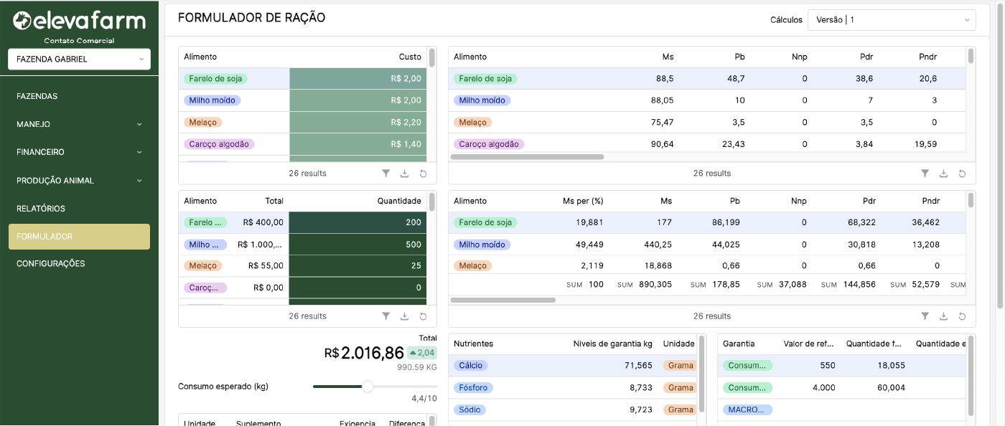Open the FAZENDA GABRIEL farm selector
1005x426 pixels.
point(79,60)
